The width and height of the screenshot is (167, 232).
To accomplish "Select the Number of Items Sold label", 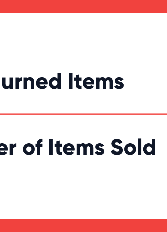I will pos(78,147).
